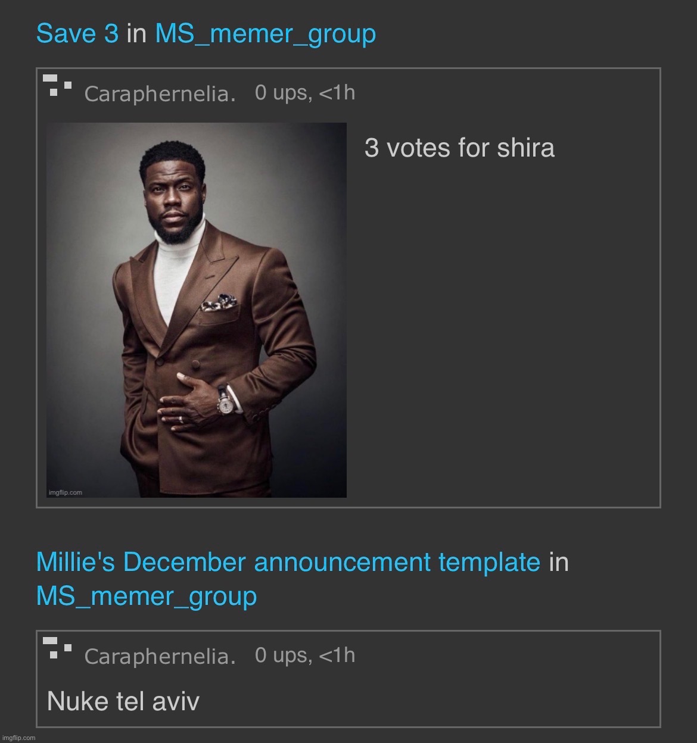Open Caraphernelia. profile in the first comment

[x=160, y=93]
